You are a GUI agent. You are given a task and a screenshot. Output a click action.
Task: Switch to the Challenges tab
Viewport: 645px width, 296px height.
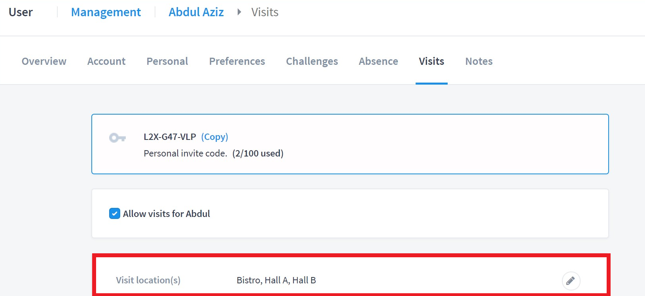tap(312, 61)
